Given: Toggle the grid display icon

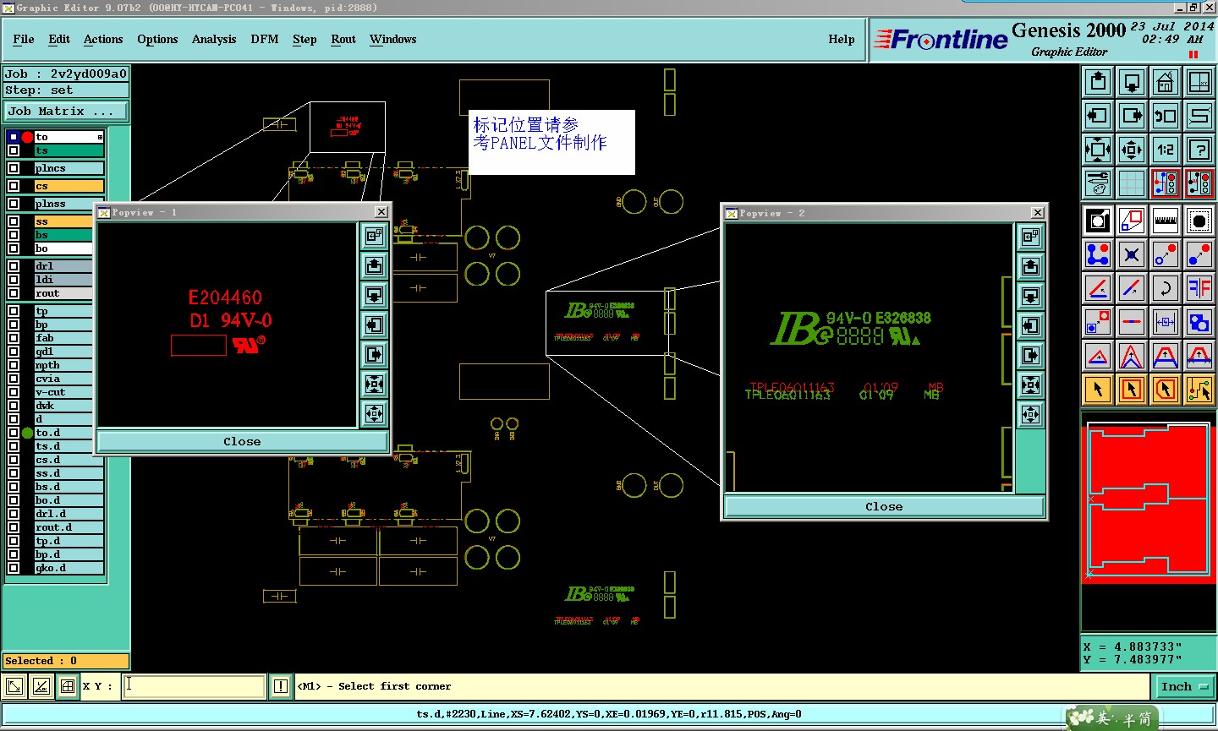Looking at the screenshot, I should tap(1132, 183).
